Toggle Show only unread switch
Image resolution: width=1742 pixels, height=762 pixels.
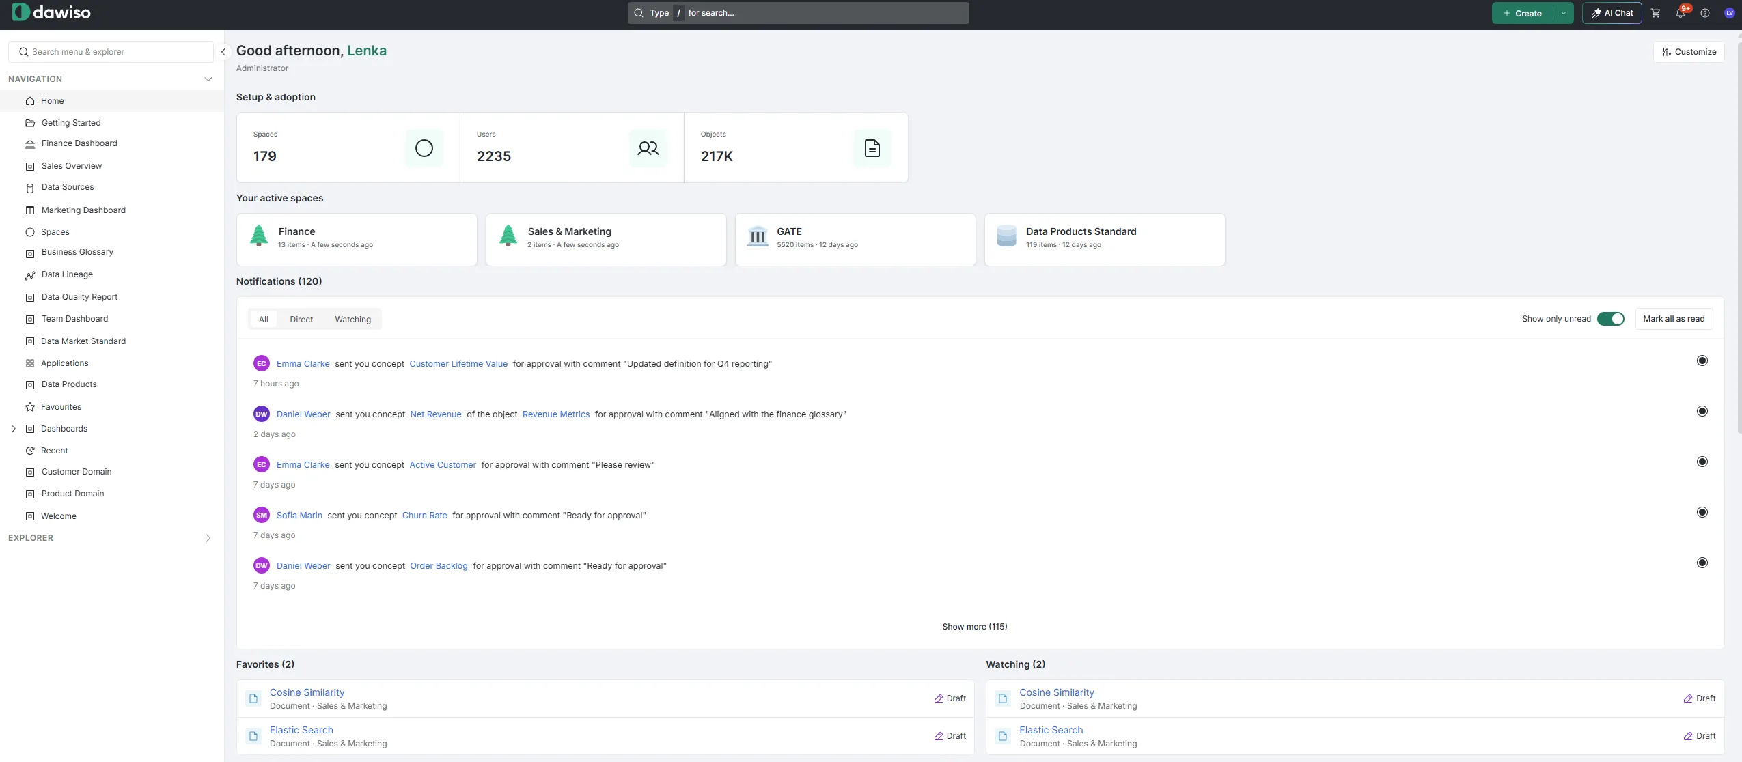pos(1611,319)
